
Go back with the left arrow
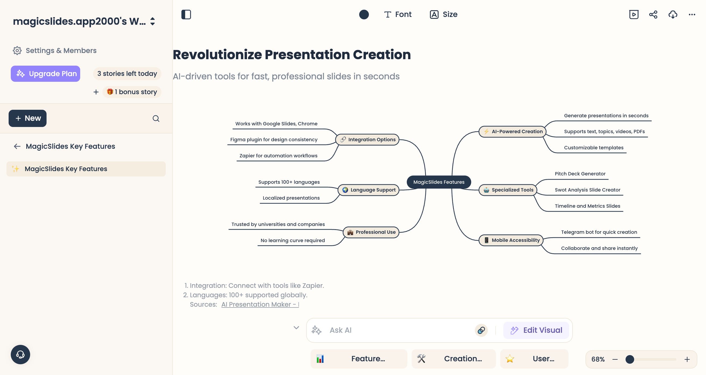17,146
